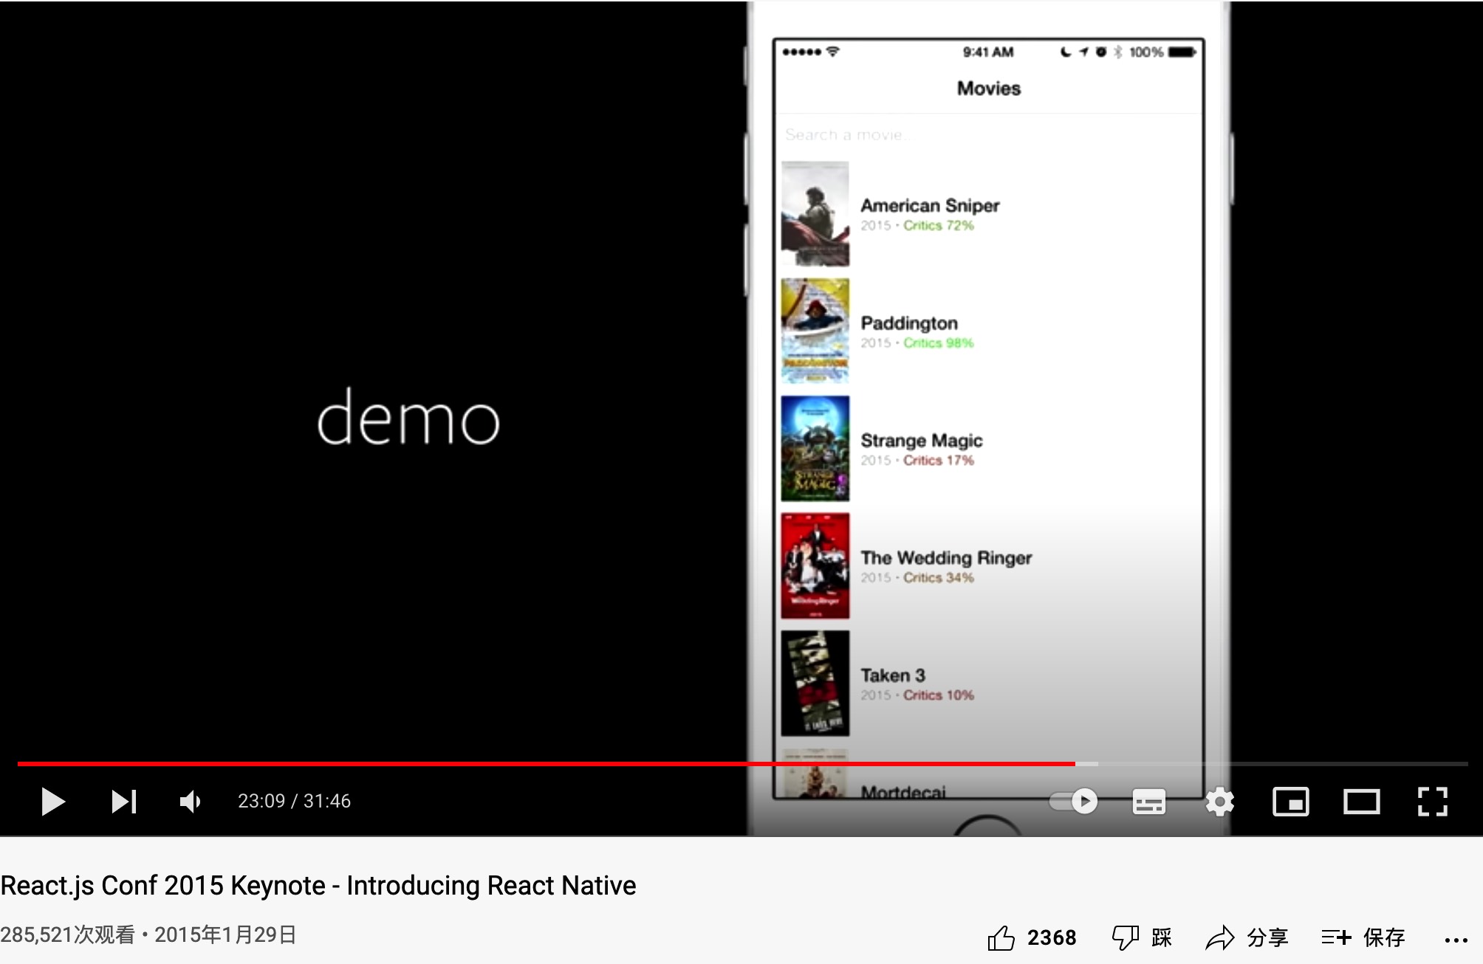This screenshot has height=964, width=1483.
Task: Dislike the video using 踩
Action: pyautogui.click(x=1142, y=936)
